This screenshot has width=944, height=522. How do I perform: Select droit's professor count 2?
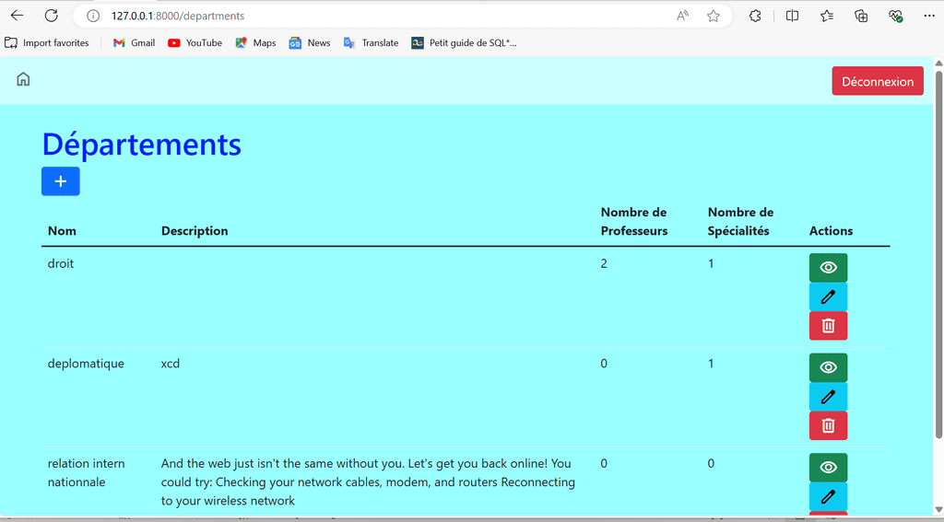tap(604, 263)
